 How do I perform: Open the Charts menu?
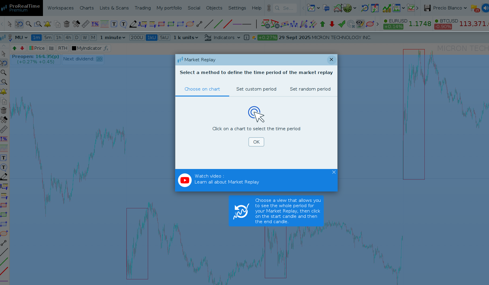point(86,8)
